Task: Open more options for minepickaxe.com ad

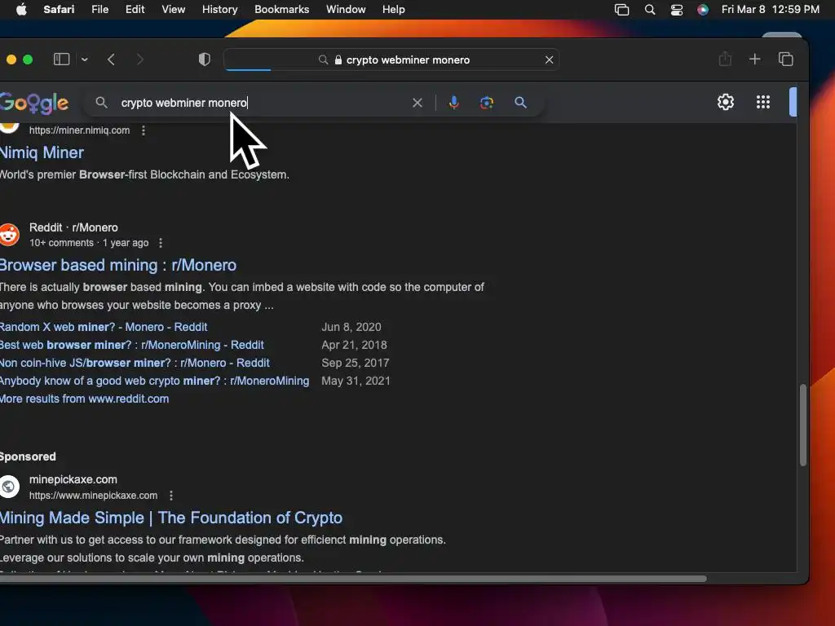Action: tap(171, 496)
